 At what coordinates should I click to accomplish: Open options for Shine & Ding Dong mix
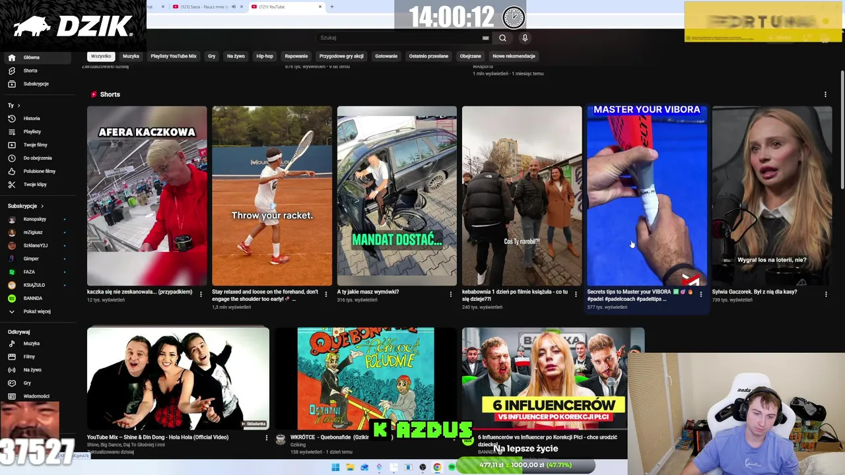tap(267, 437)
